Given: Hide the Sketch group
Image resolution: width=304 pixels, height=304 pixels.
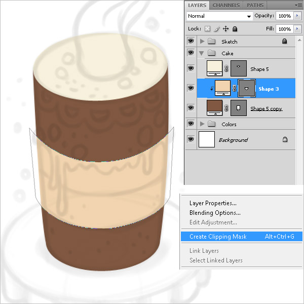Looking at the screenshot, I should (x=191, y=41).
